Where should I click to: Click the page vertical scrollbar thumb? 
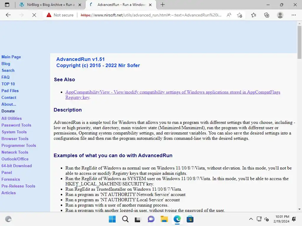tap(299, 42)
